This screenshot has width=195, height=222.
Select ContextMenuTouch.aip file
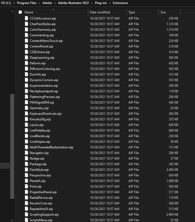[46, 41]
